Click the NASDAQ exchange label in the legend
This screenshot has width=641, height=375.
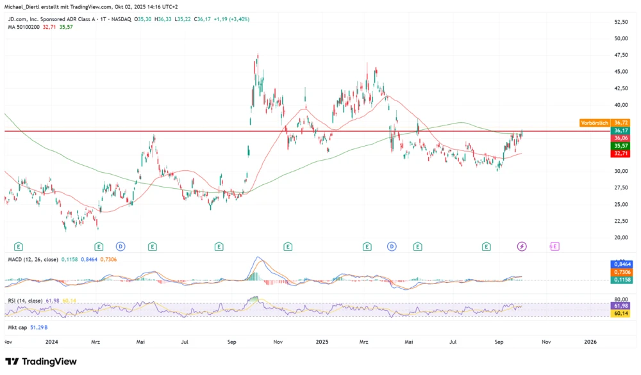pyautogui.click(x=121, y=19)
